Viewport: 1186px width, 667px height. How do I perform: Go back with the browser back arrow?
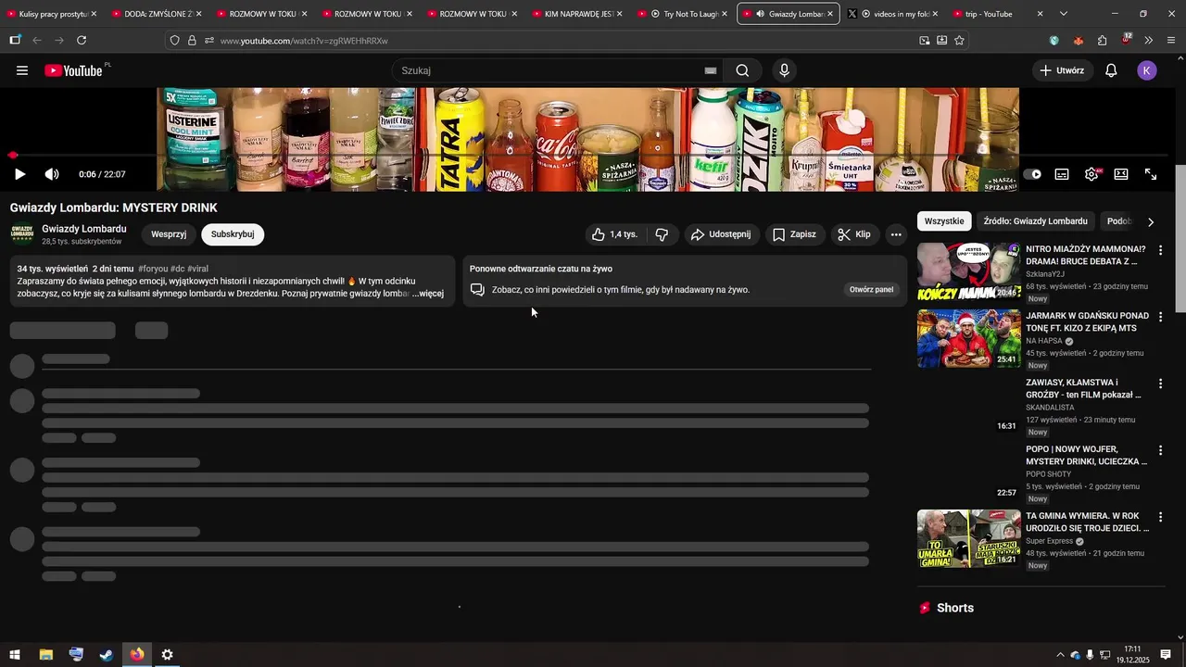(37, 41)
